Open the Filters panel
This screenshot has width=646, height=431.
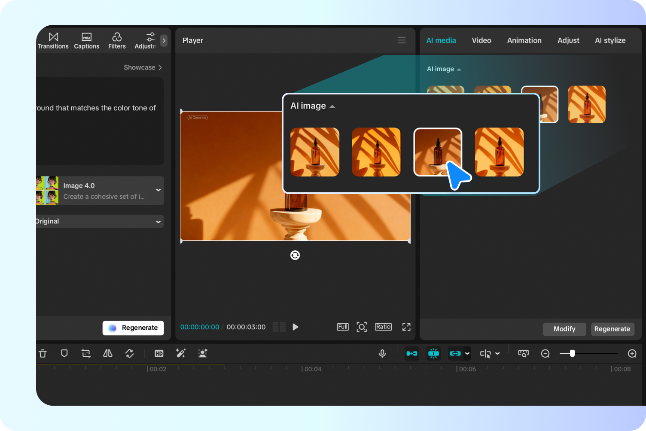pyautogui.click(x=117, y=41)
